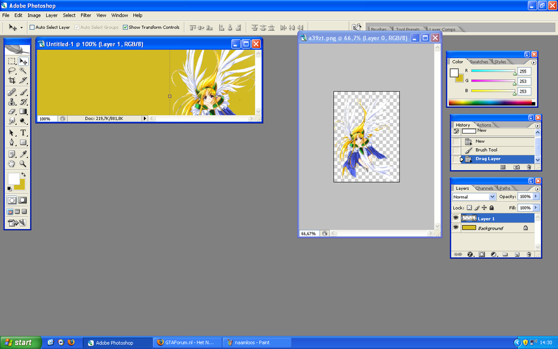Open the Fill value arrow
The height and width of the screenshot is (349, 558).
[x=536, y=208]
